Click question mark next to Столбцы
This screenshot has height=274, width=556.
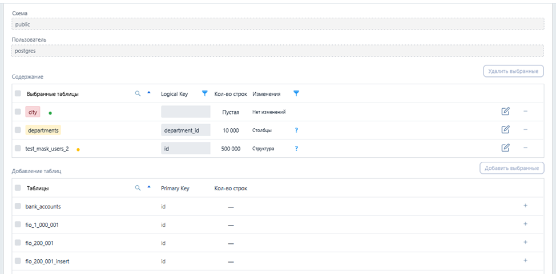pos(296,130)
